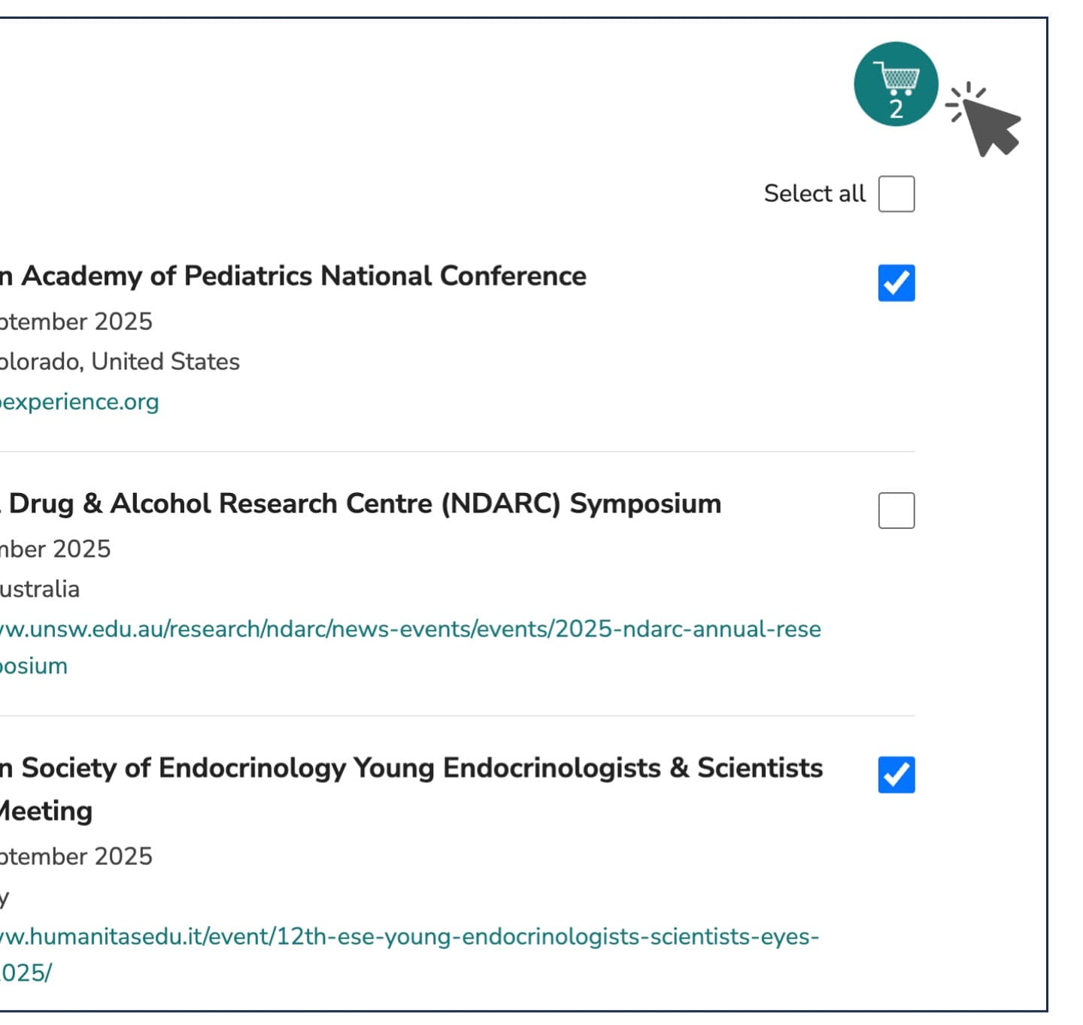This screenshot has height=1025, width=1083.
Task: Click the Academy of Pediatrics National Conference title
Action: (x=293, y=277)
